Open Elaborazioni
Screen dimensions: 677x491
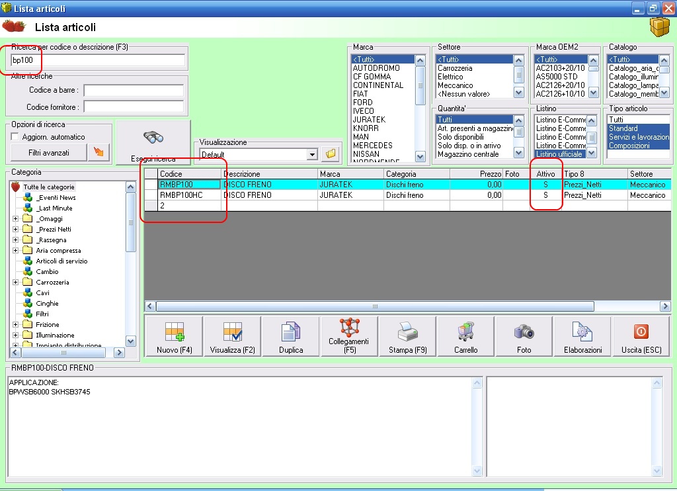pyautogui.click(x=582, y=337)
